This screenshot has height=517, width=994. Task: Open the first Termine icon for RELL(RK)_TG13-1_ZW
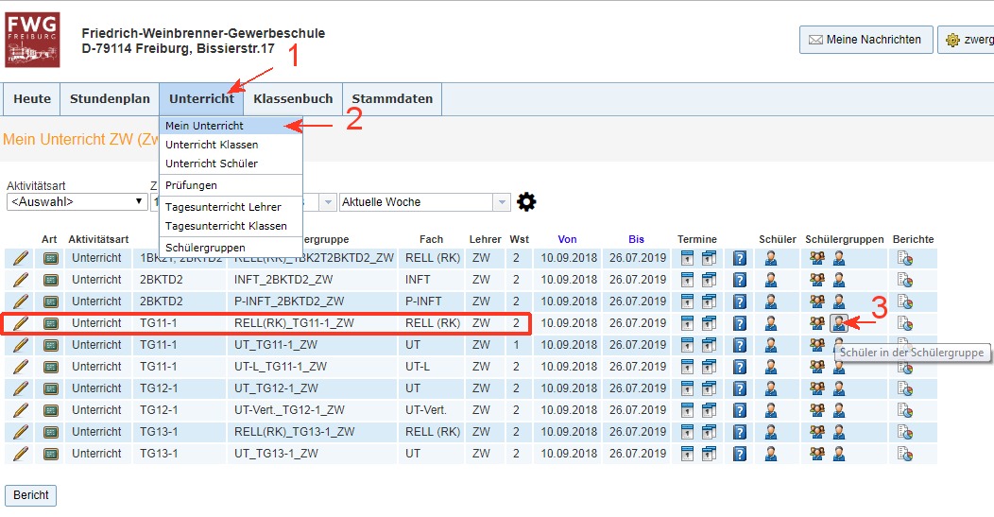click(x=688, y=432)
